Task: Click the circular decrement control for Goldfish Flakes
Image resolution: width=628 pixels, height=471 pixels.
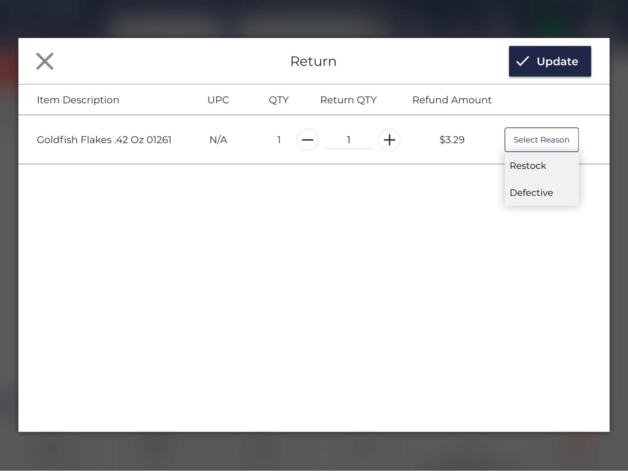Action: 308,140
